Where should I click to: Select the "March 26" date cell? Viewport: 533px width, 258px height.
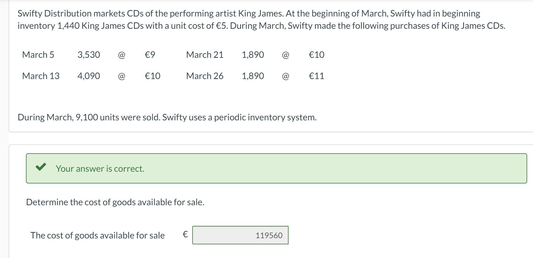coord(205,76)
